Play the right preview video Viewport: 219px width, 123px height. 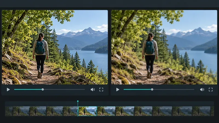(118, 90)
